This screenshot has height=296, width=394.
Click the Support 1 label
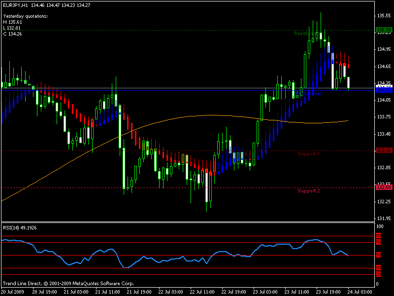308,154
